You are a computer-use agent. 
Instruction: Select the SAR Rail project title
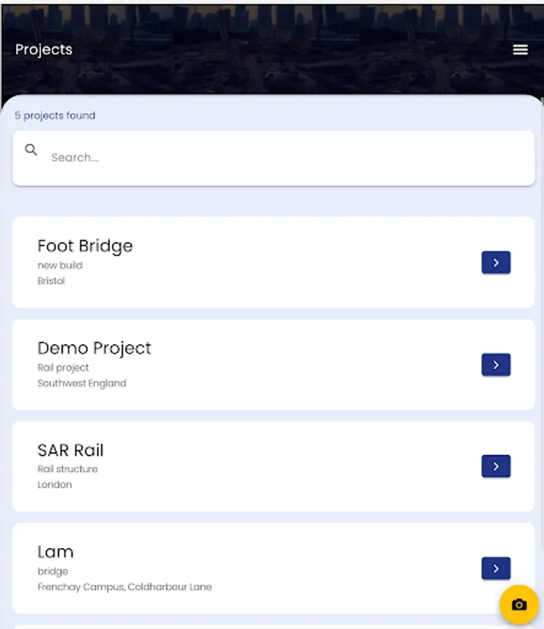[71, 450]
